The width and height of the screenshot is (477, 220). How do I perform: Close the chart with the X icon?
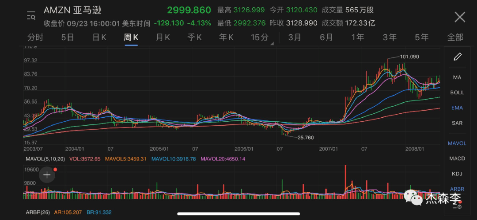click(460, 17)
